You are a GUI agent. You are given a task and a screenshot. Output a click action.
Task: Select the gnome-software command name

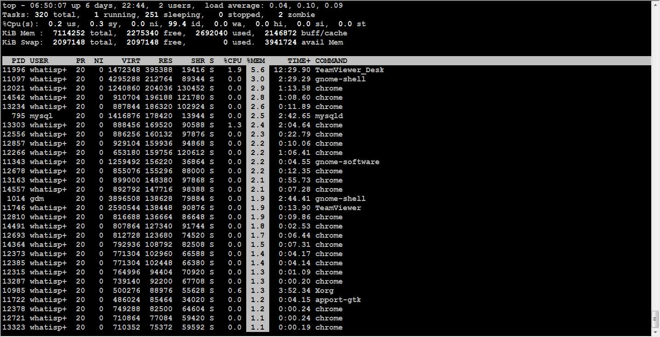pos(347,162)
